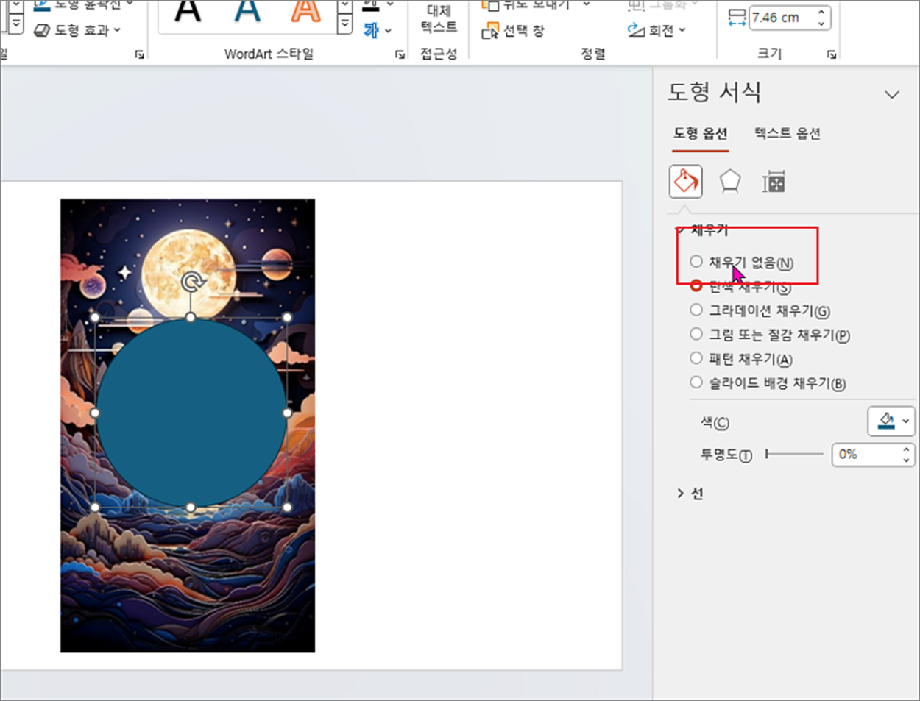Click the rotation handle above the circle
Screen dimensions: 920x701
tap(191, 282)
